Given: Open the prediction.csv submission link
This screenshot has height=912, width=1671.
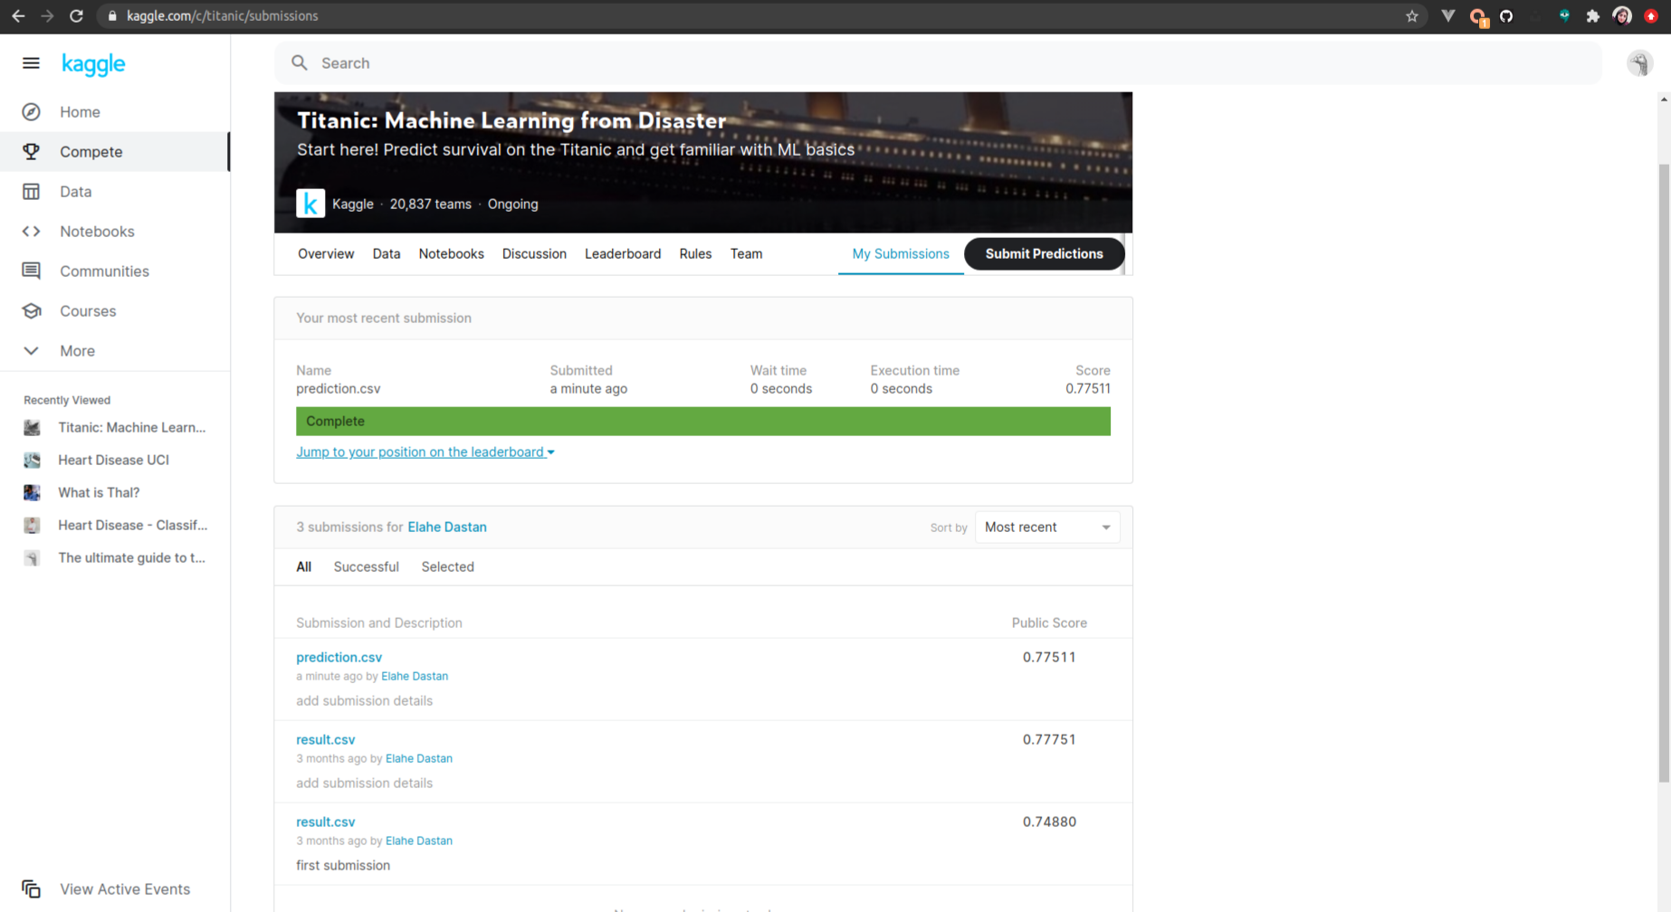Looking at the screenshot, I should [x=339, y=658].
